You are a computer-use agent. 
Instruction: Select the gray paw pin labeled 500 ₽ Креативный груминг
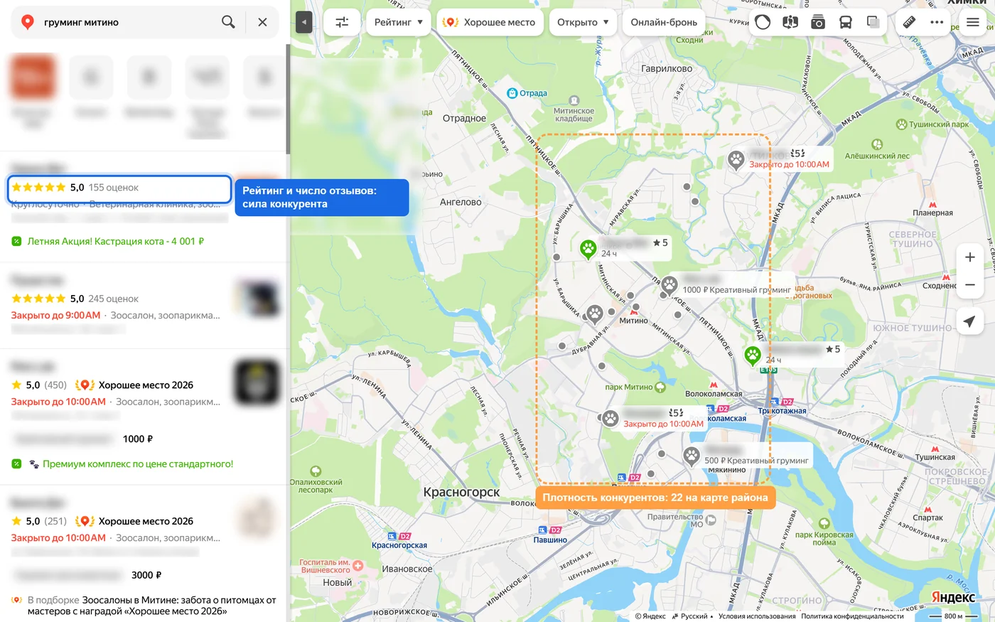(692, 456)
